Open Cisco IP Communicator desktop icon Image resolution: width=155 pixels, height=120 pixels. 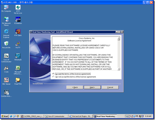[6, 58]
